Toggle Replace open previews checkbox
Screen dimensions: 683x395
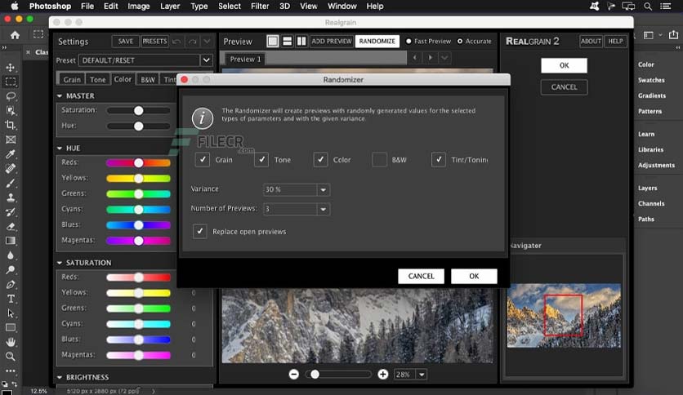pyautogui.click(x=200, y=232)
